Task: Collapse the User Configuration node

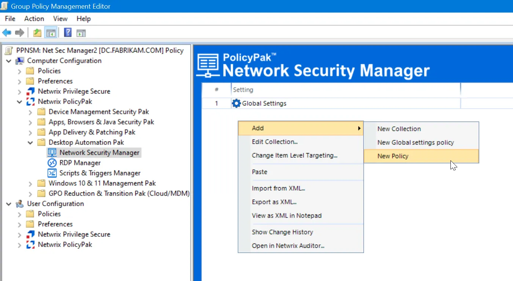Action: click(9, 204)
